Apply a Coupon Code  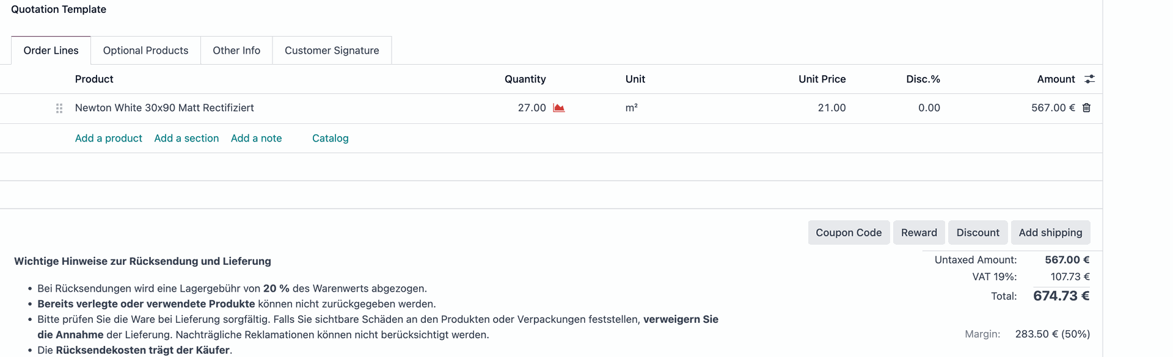849,233
